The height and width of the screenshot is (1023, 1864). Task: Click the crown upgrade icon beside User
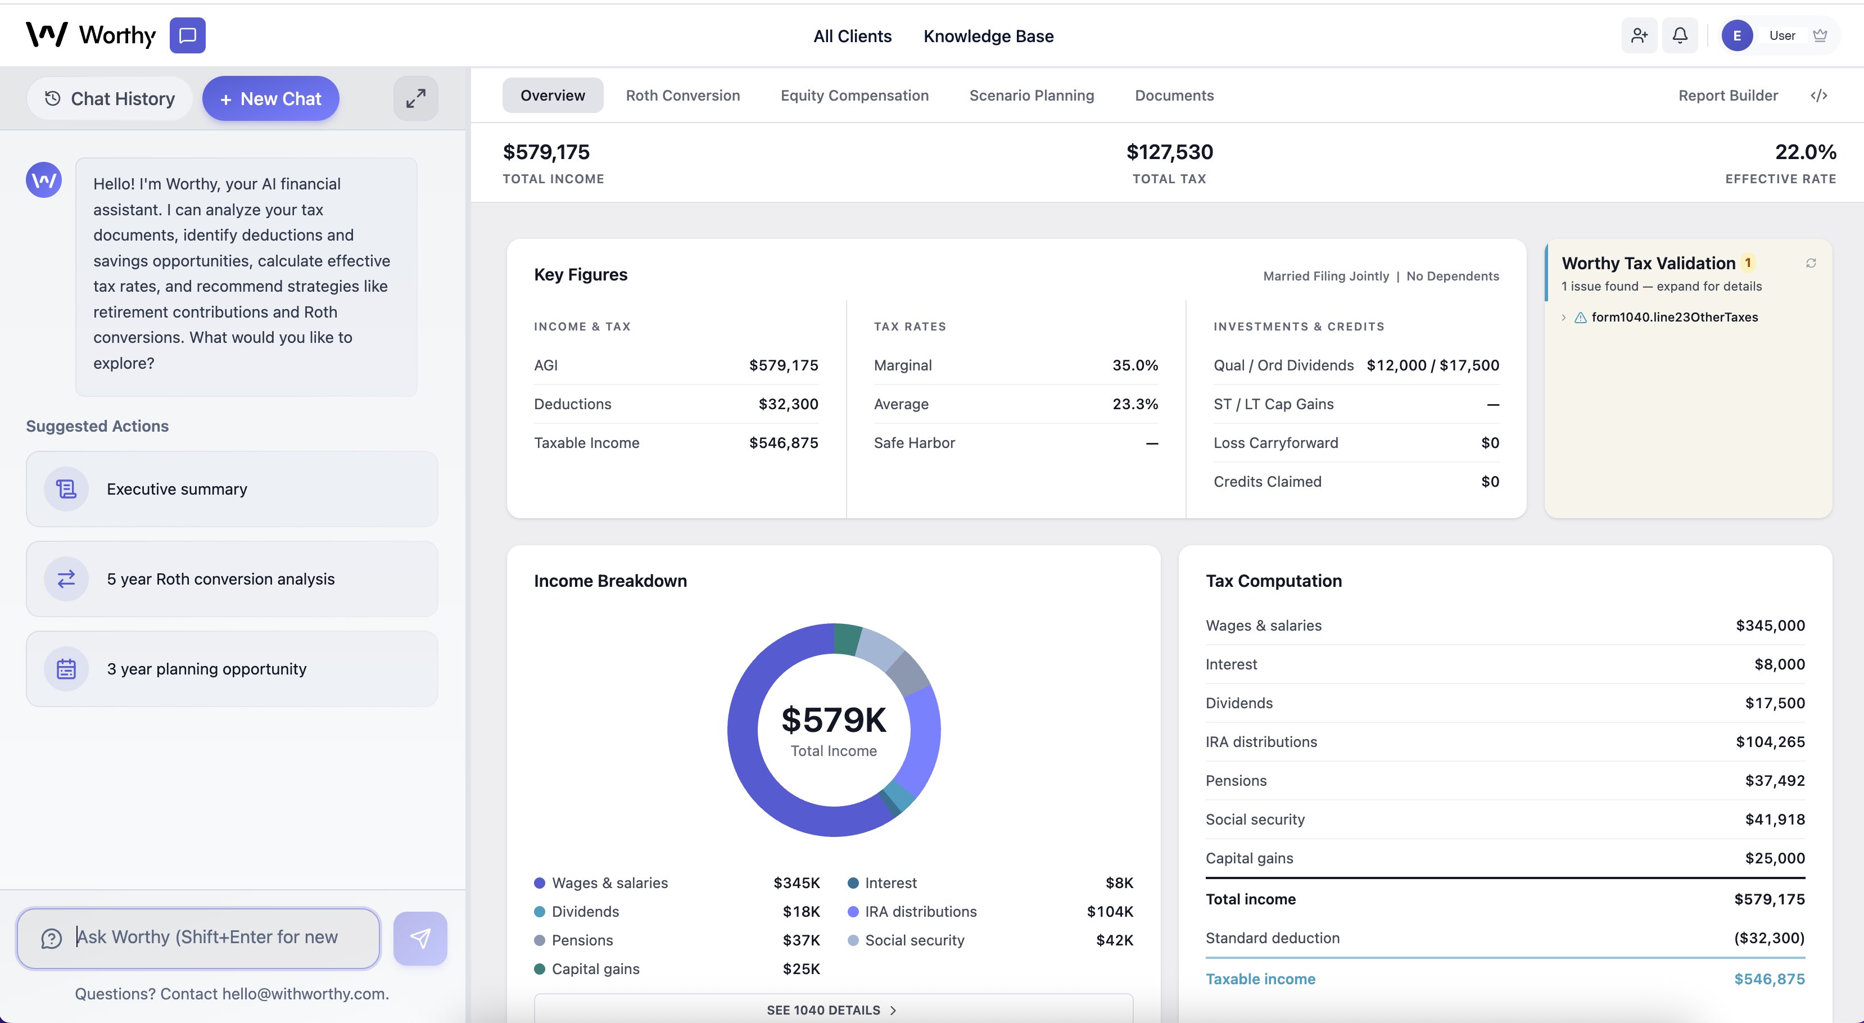click(x=1821, y=35)
